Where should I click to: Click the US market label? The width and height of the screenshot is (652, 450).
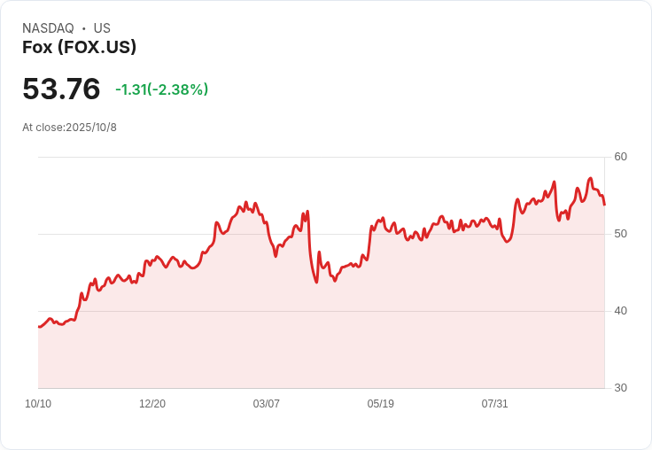click(x=102, y=28)
